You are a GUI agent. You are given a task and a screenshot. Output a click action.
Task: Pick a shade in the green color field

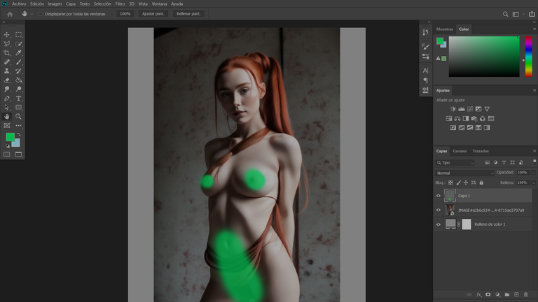pos(484,57)
